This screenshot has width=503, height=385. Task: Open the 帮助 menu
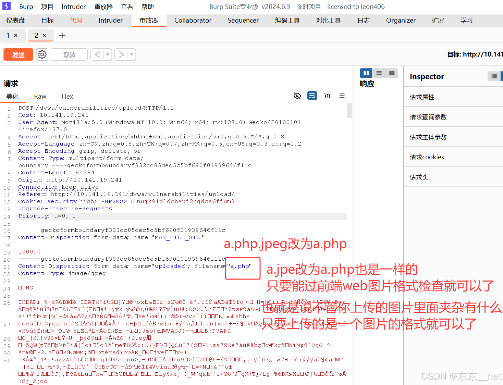pyautogui.click(x=148, y=7)
